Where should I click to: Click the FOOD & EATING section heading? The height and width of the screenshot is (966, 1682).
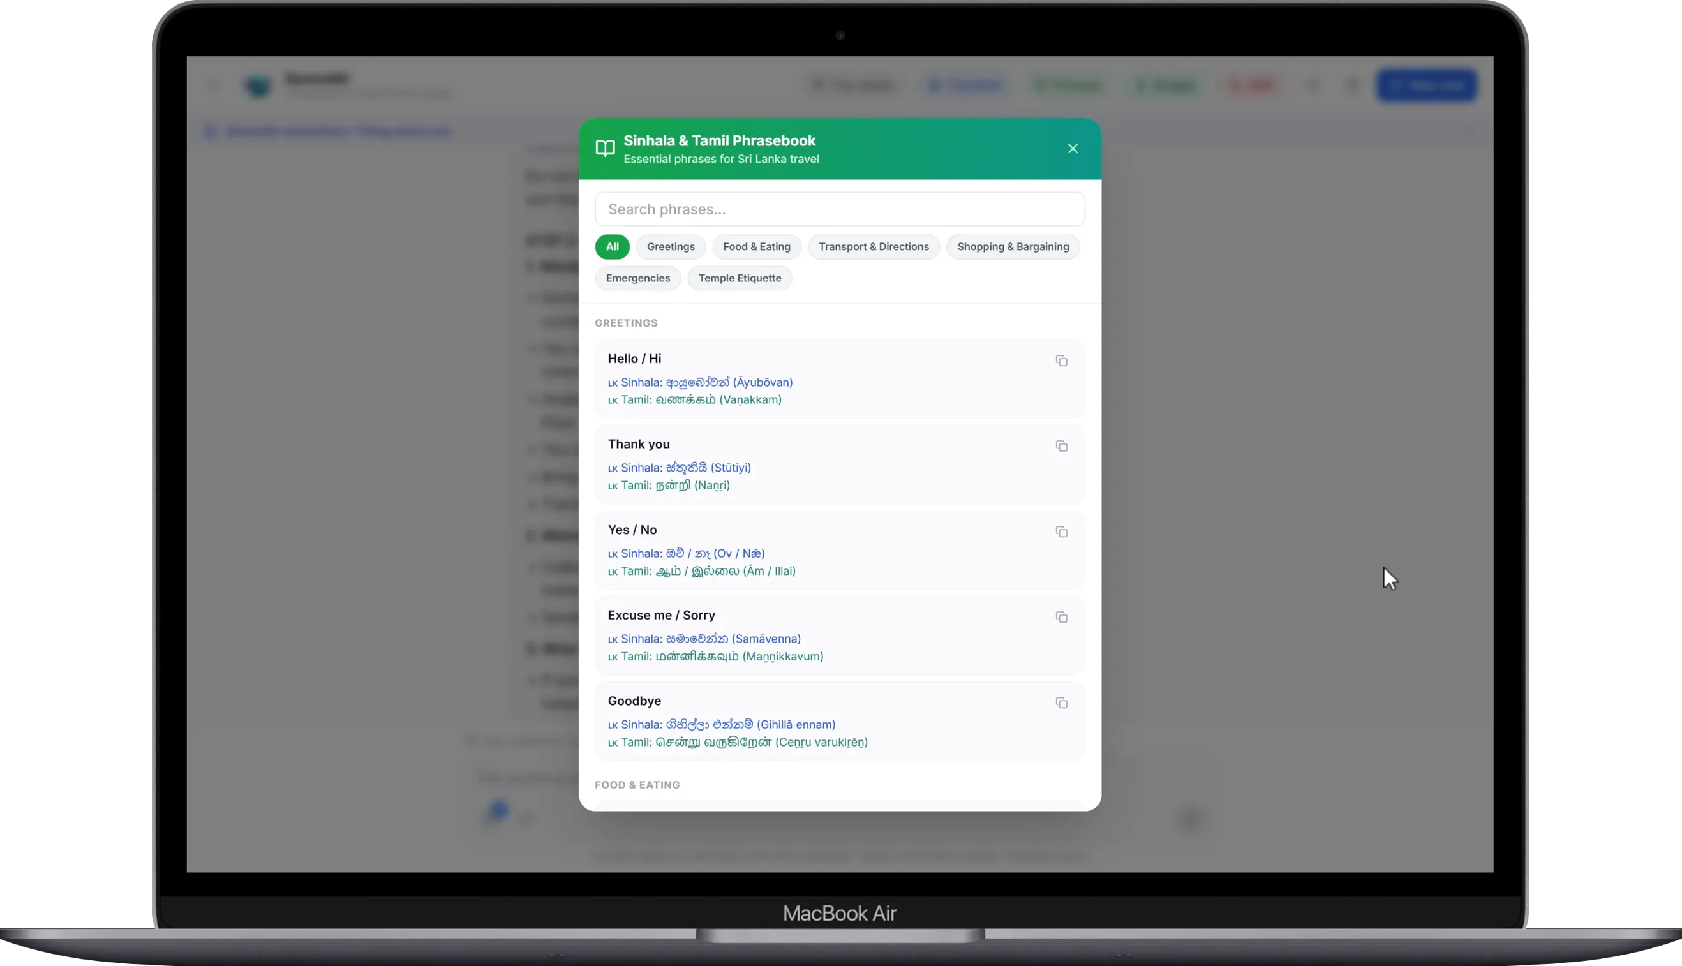[637, 785]
